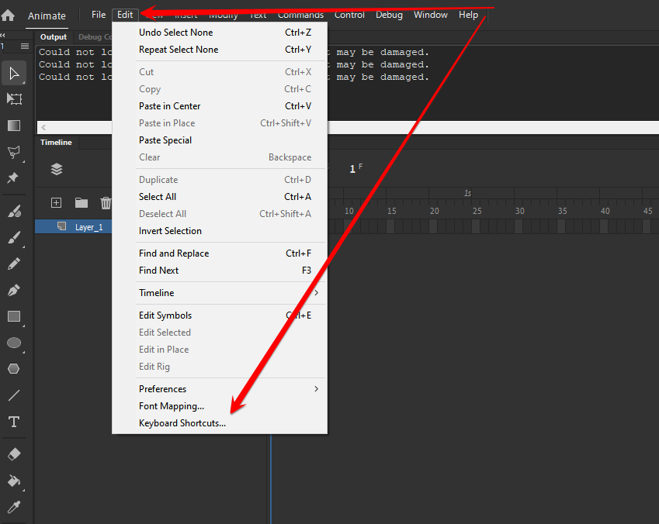This screenshot has width=659, height=524.
Task: Click frame 30 on timeline ruler
Action: pos(519,211)
